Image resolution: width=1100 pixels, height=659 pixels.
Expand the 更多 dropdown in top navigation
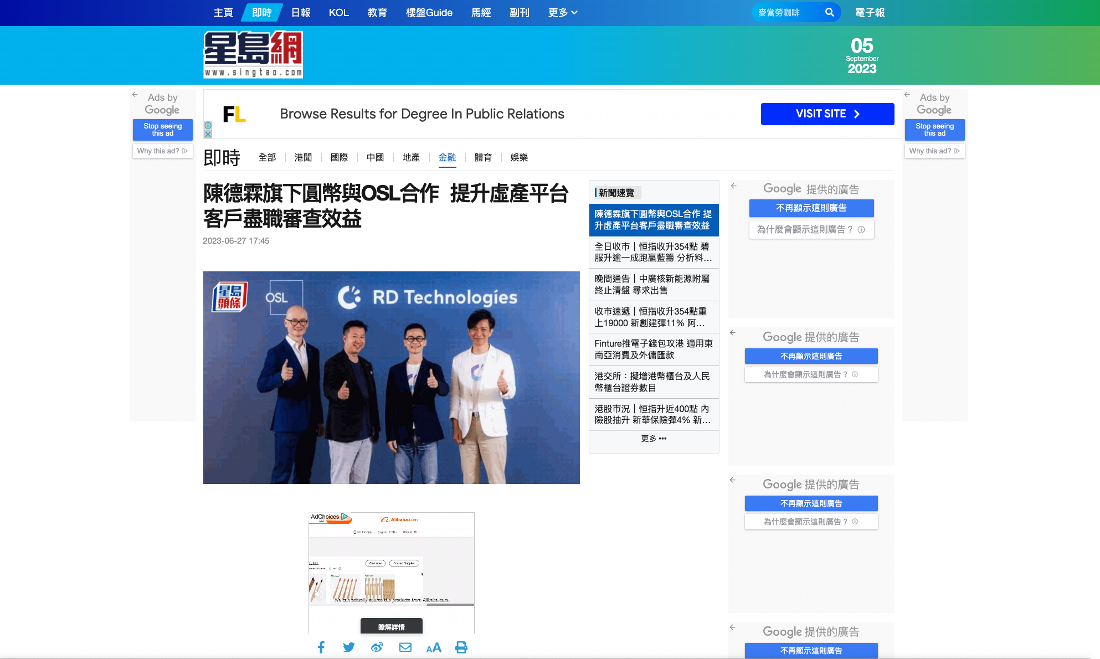click(563, 13)
